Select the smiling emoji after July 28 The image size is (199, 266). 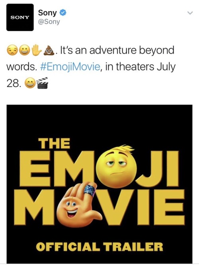pos(30,83)
